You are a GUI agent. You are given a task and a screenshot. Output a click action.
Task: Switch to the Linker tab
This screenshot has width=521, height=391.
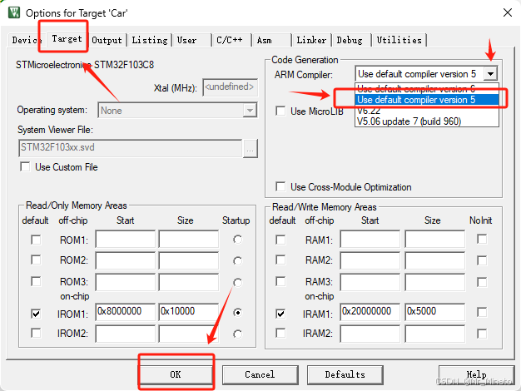pos(311,40)
